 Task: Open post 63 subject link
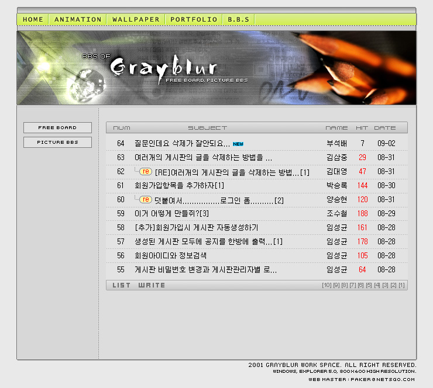pyautogui.click(x=203, y=157)
